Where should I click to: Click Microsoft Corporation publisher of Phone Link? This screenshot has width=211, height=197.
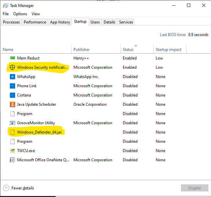point(93,86)
